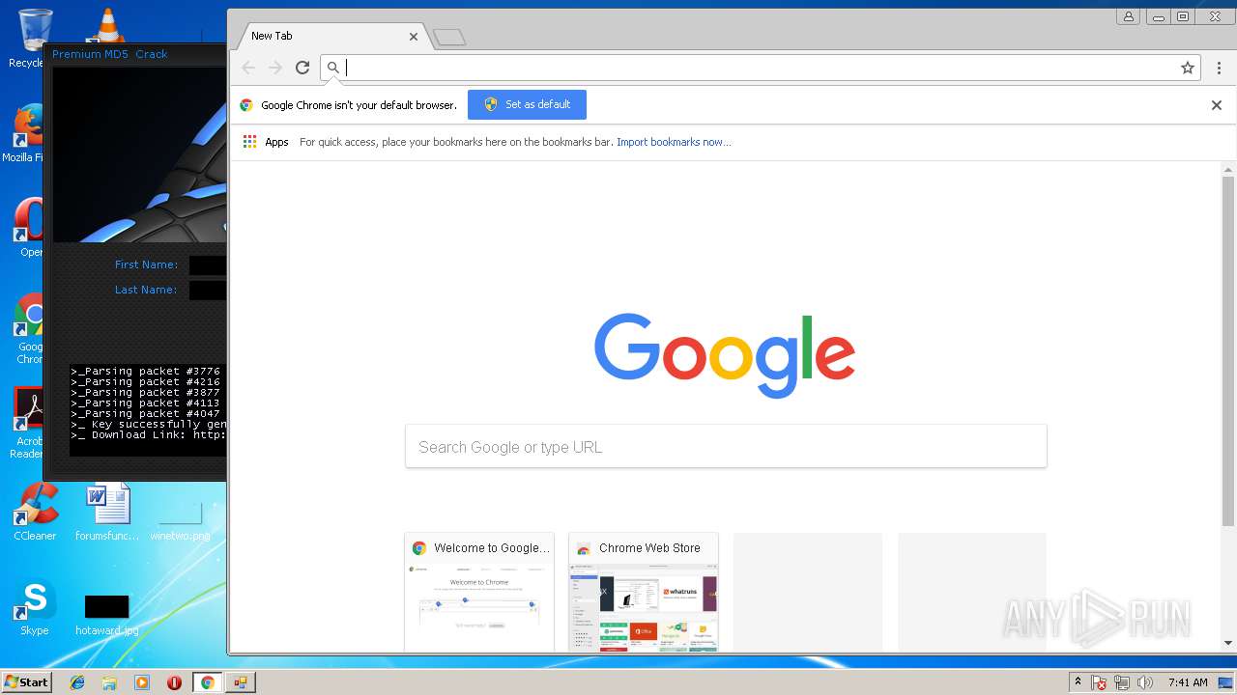Click the Chrome page vertical scrollbar

1228,352
